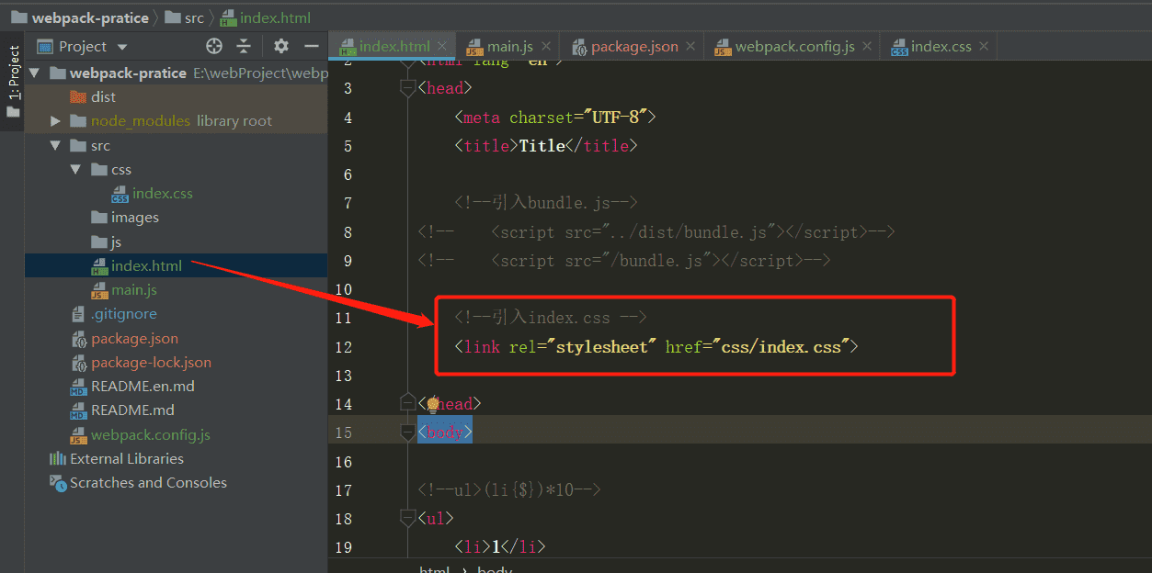Click the stylesheet rel attribute value

click(601, 347)
